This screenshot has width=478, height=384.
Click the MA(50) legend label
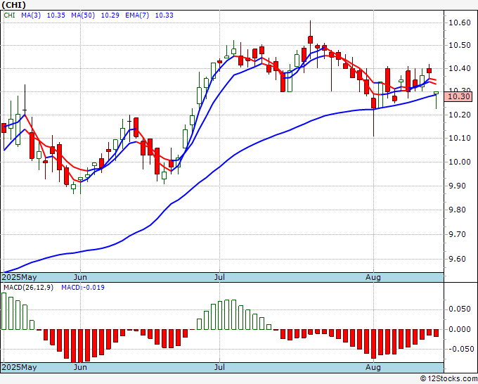83,15
